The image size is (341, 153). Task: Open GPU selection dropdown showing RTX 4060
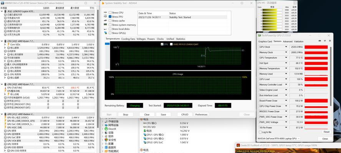pyautogui.click(x=278, y=138)
